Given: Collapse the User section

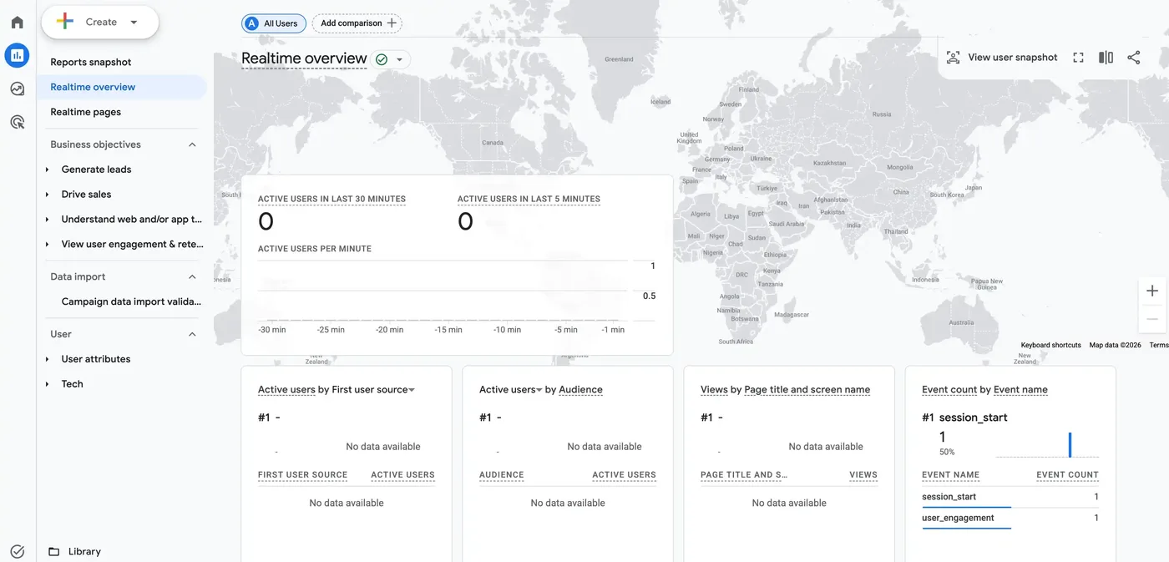Looking at the screenshot, I should (192, 334).
